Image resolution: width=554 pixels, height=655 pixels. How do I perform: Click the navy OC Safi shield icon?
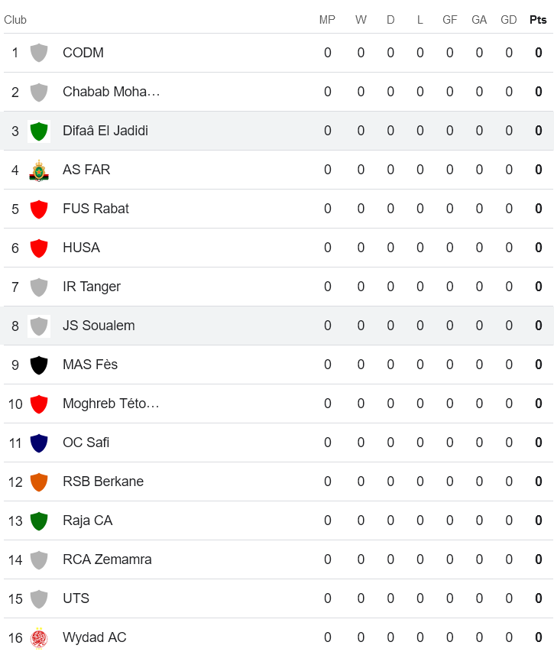click(x=38, y=443)
